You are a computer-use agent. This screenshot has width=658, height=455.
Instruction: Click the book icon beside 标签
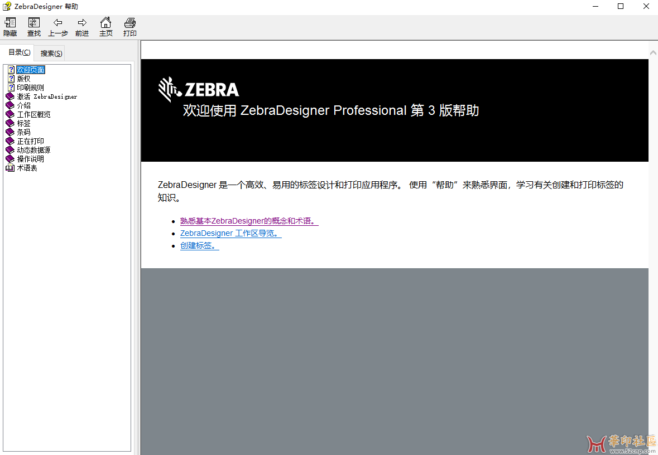click(10, 123)
